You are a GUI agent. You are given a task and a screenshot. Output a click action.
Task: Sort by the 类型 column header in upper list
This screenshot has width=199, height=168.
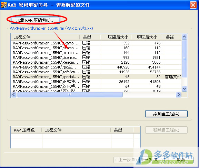tap(90, 37)
